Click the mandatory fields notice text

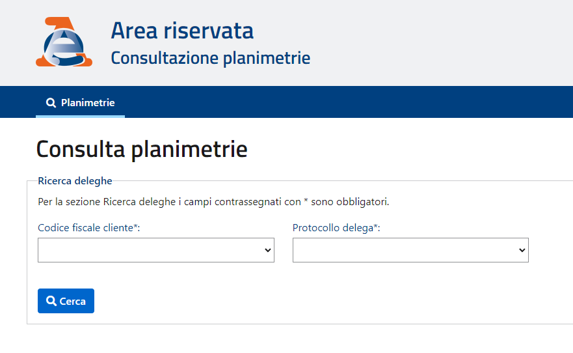pyautogui.click(x=213, y=202)
